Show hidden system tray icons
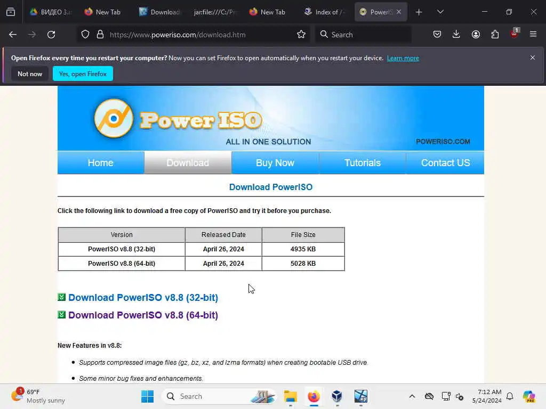The image size is (546, 409). [412, 396]
